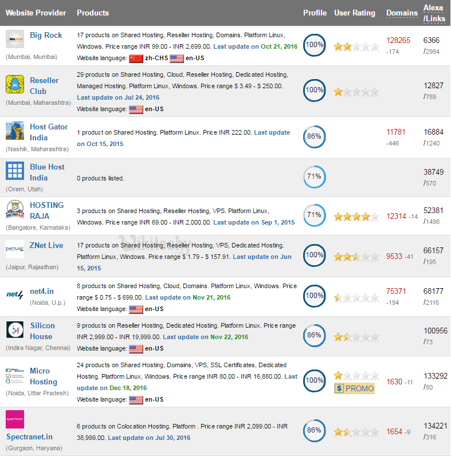Screen dimensions: 451x456
Task: Click the star rating for Spectranet.in
Action: 356,432
